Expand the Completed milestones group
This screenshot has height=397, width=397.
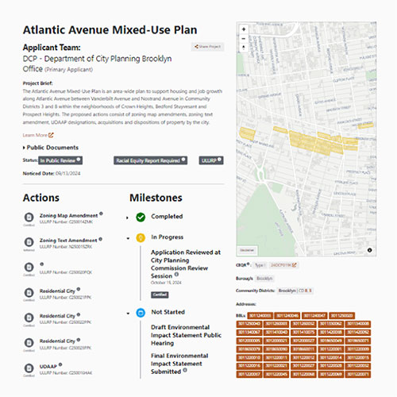point(127,218)
